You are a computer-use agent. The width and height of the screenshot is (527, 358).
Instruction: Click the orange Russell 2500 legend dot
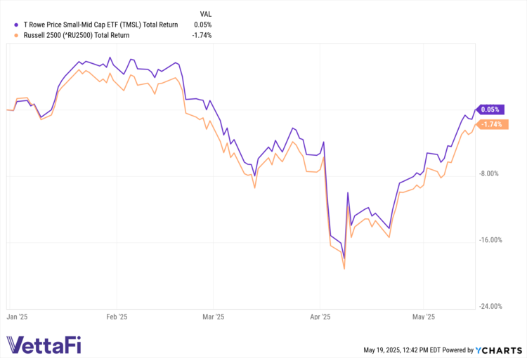click(16, 34)
